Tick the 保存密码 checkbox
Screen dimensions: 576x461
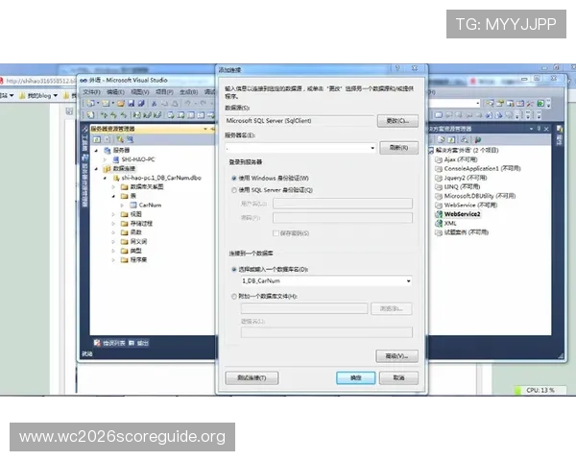276,233
